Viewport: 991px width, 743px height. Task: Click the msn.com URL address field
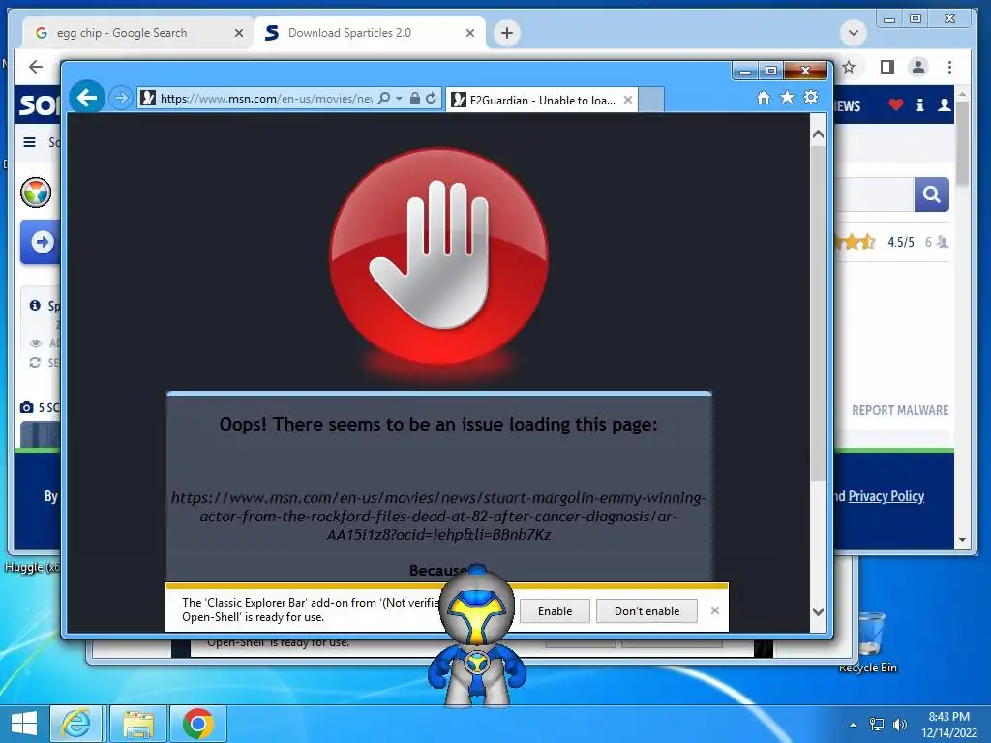(265, 98)
